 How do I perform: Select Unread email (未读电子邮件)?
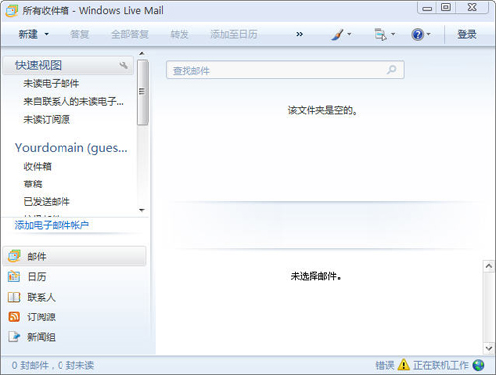coord(52,83)
